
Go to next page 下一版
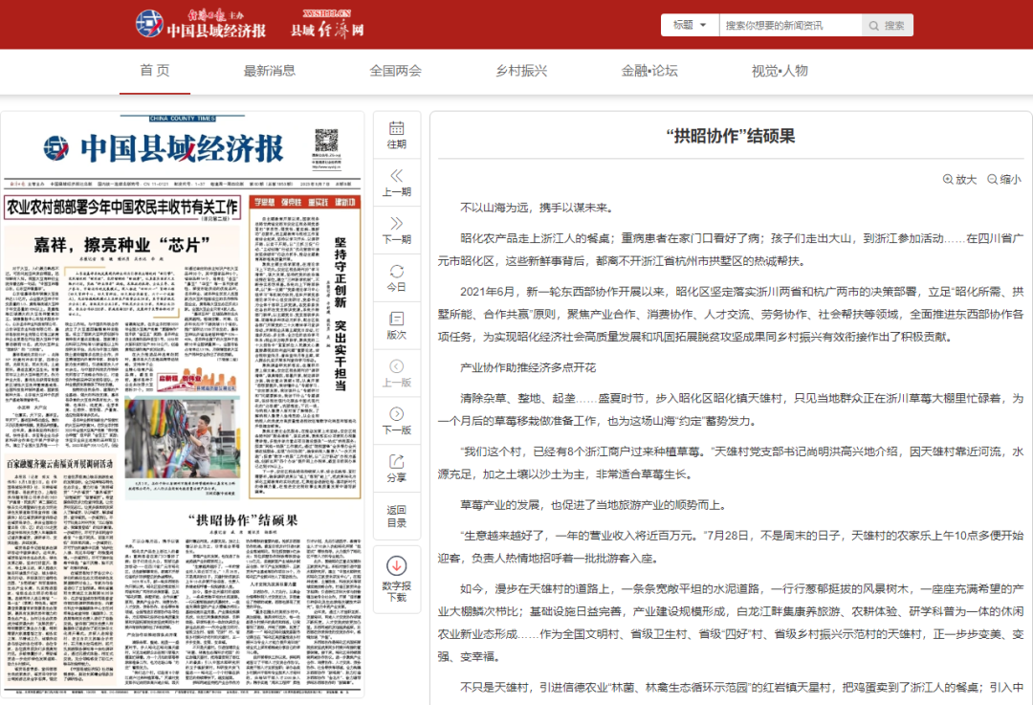pos(397,420)
